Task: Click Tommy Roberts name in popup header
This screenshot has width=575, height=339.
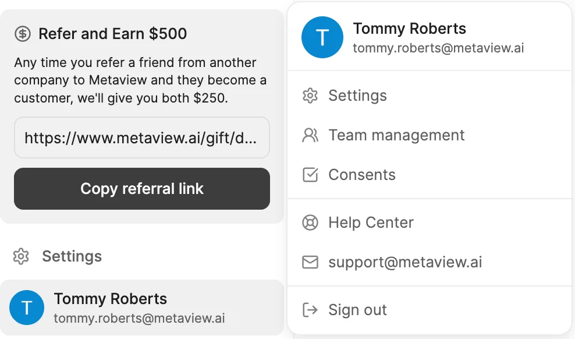Action: pos(409,28)
